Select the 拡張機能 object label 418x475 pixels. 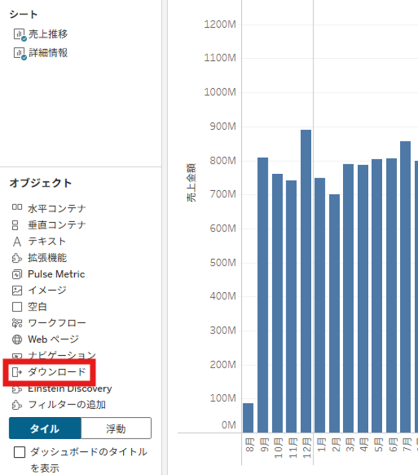pyautogui.click(x=47, y=258)
